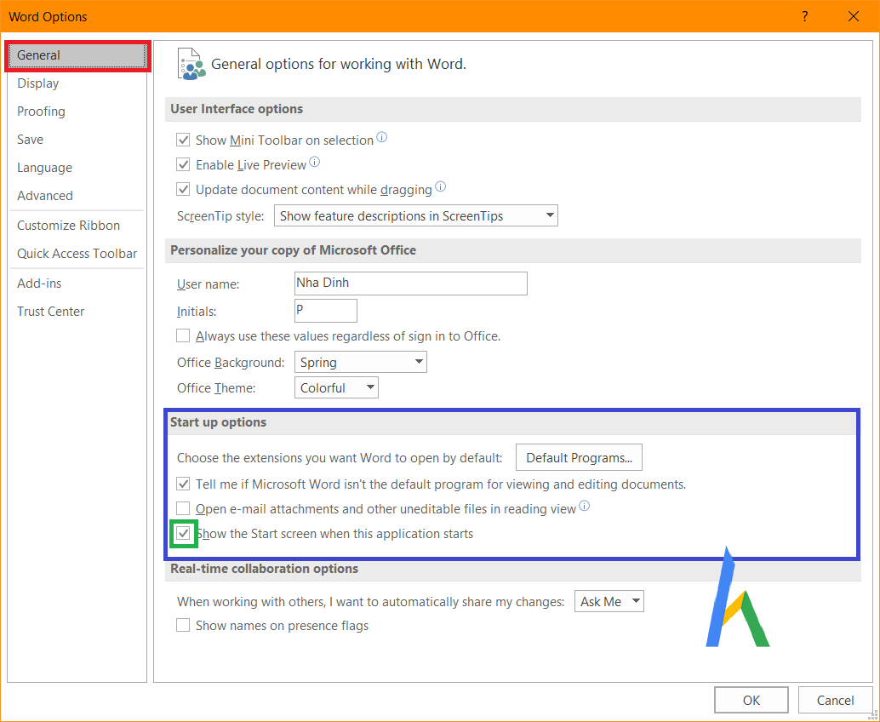Click the Default Programs button

tap(580, 457)
